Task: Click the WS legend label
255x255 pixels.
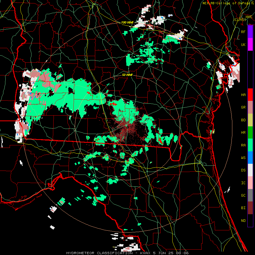Action: tap(243, 158)
